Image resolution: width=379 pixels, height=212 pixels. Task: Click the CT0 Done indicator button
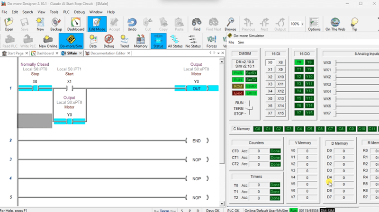coord(275,151)
